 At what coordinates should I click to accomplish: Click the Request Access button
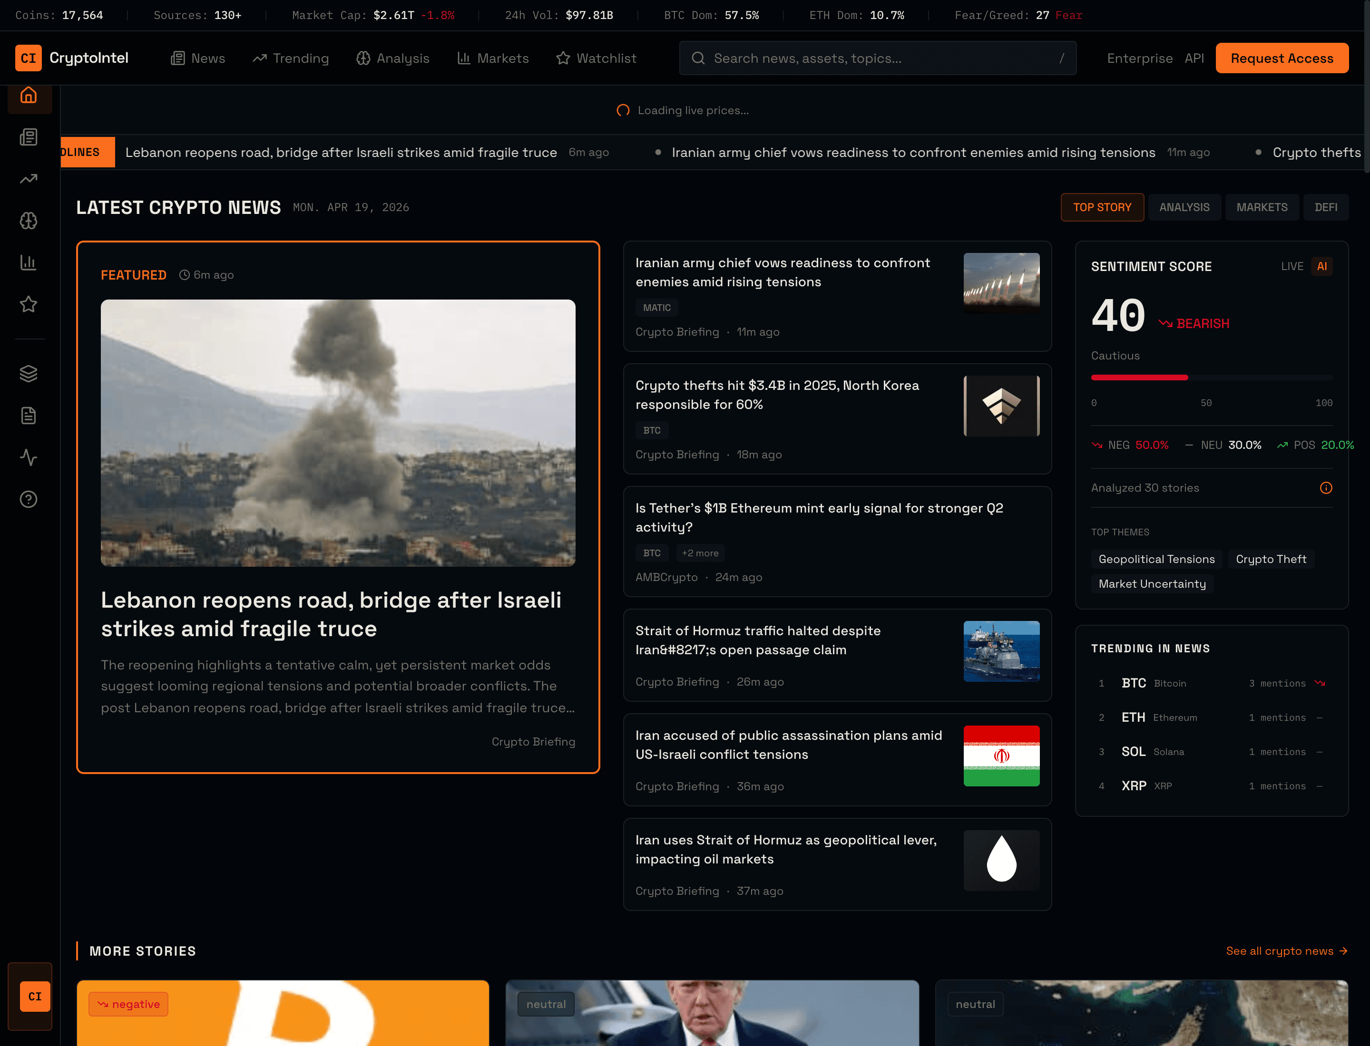(1282, 58)
